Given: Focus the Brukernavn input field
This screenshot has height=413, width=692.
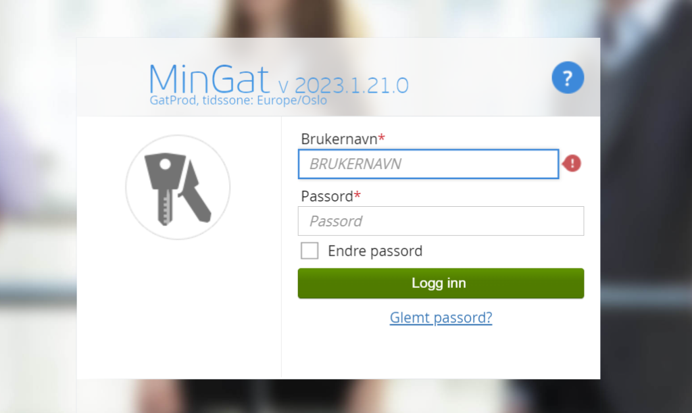Looking at the screenshot, I should click(x=428, y=164).
